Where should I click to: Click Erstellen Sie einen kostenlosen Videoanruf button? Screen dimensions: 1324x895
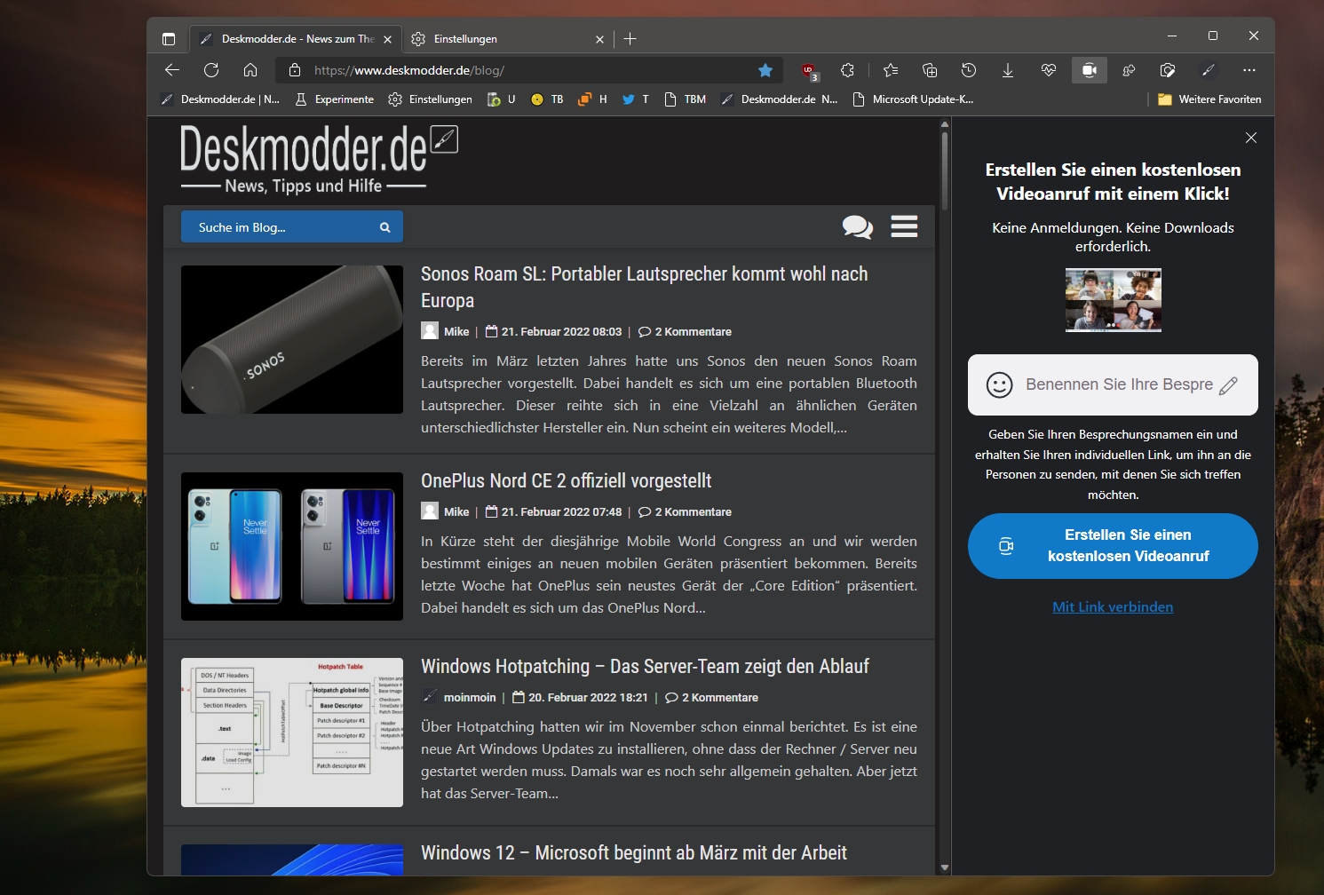click(1113, 546)
